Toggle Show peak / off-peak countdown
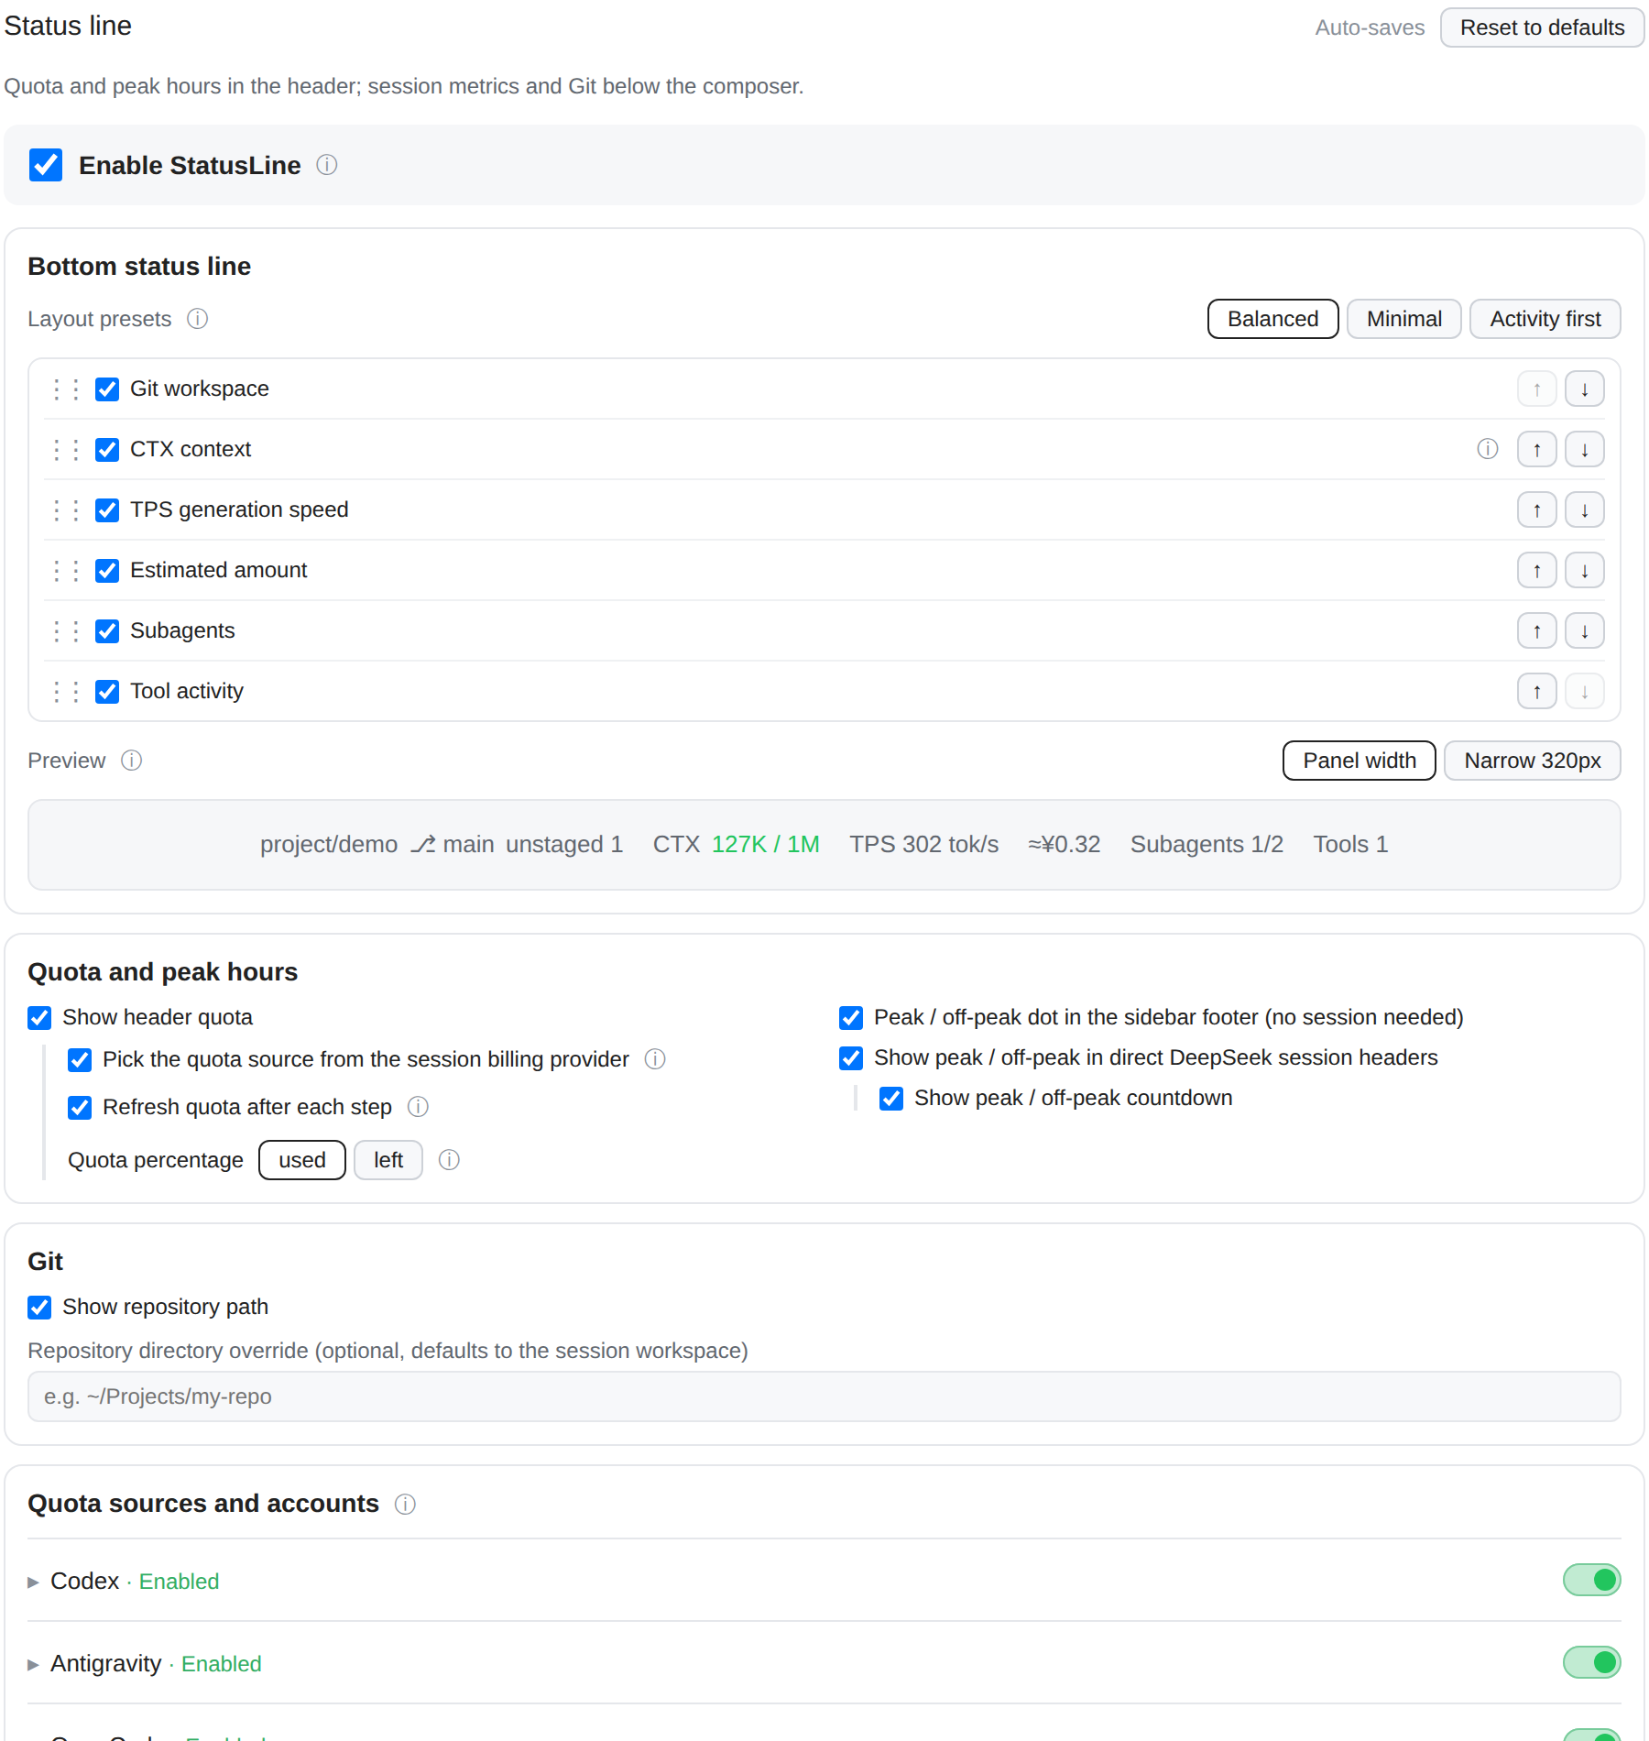 pos(891,1099)
